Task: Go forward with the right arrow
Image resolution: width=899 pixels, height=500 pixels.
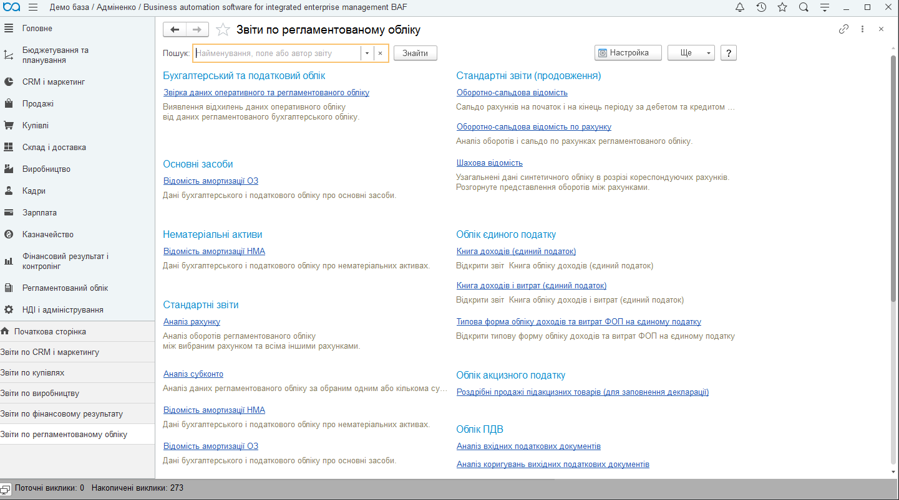Action: [x=197, y=29]
